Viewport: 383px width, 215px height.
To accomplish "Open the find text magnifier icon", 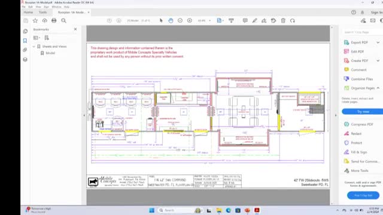I will [63, 21].
